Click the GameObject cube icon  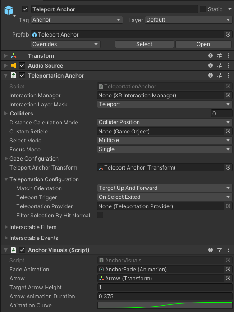tap(9, 10)
